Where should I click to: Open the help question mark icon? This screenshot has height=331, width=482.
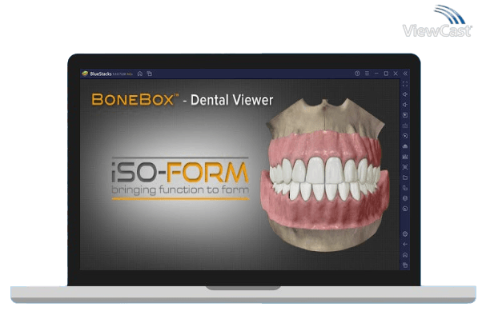[x=357, y=74]
